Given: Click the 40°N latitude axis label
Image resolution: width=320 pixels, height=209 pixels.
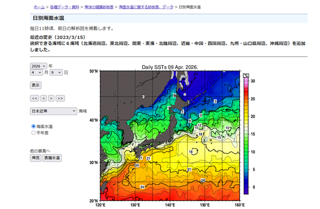Looking at the screenshot, I should 94,120.
